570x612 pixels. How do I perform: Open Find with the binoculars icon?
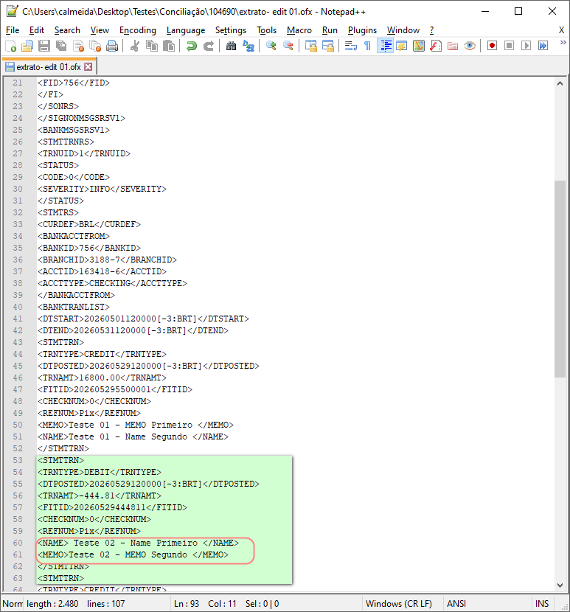pos(231,46)
